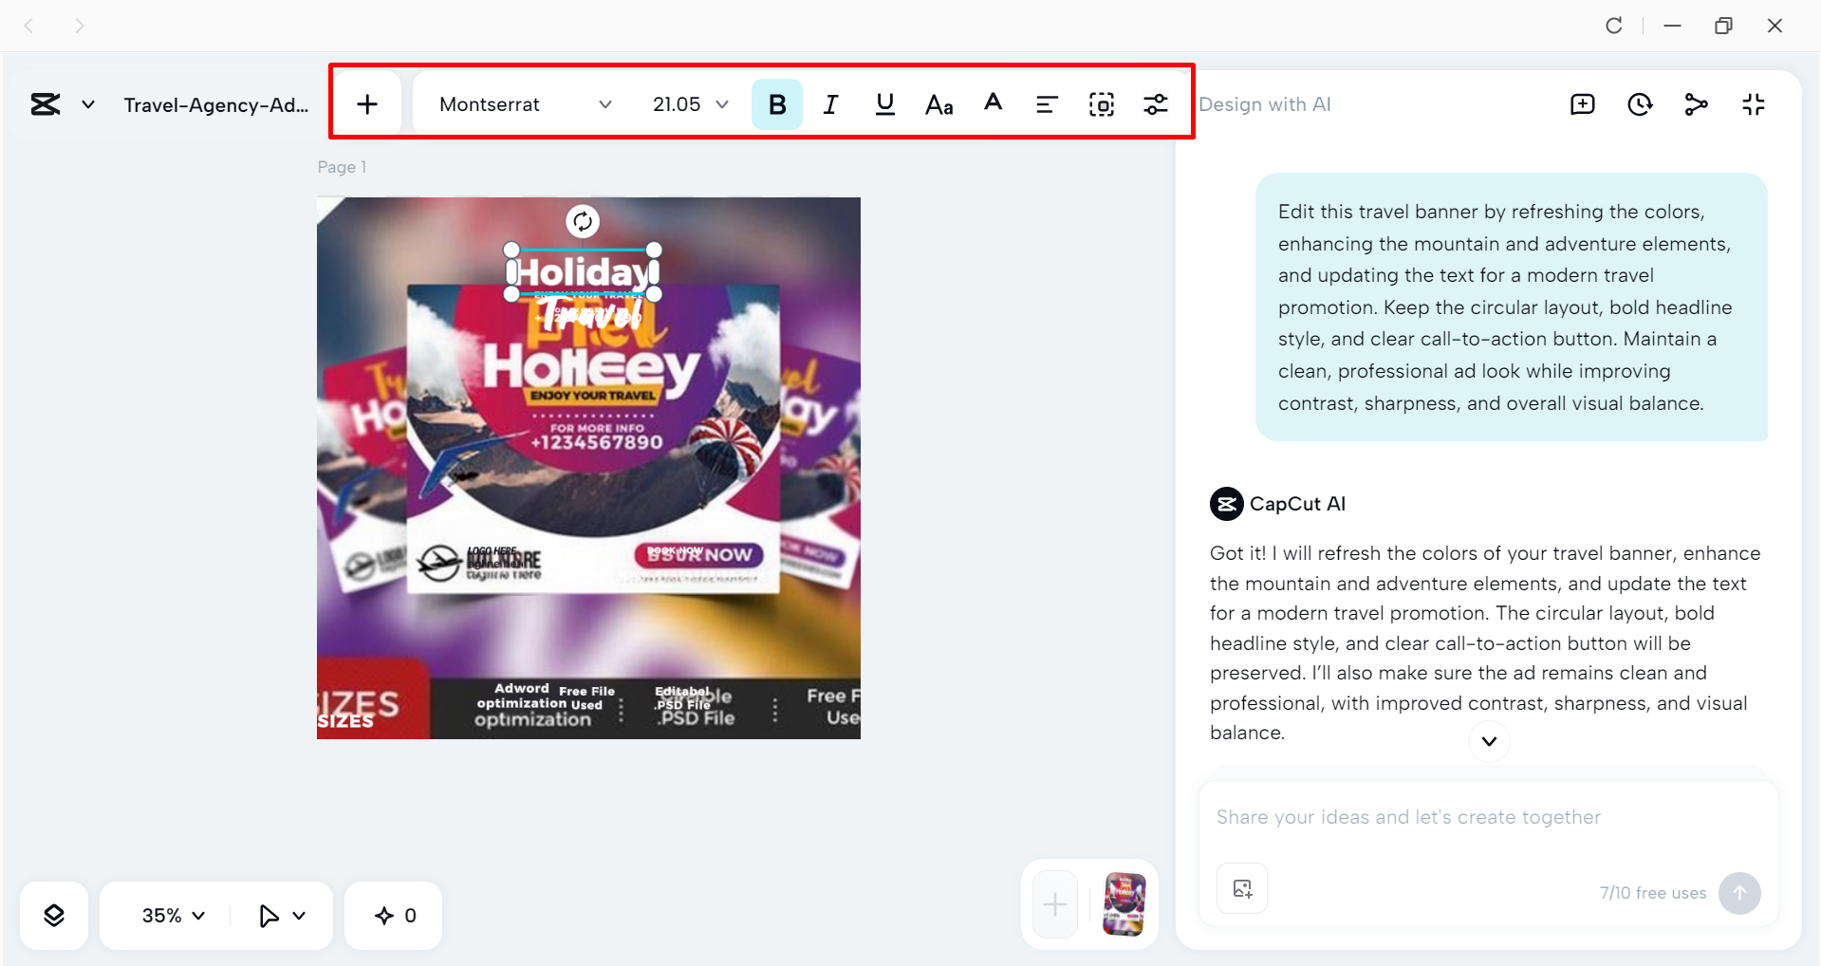Start a new AI chat
This screenshot has width=1821, height=966.
[1583, 104]
